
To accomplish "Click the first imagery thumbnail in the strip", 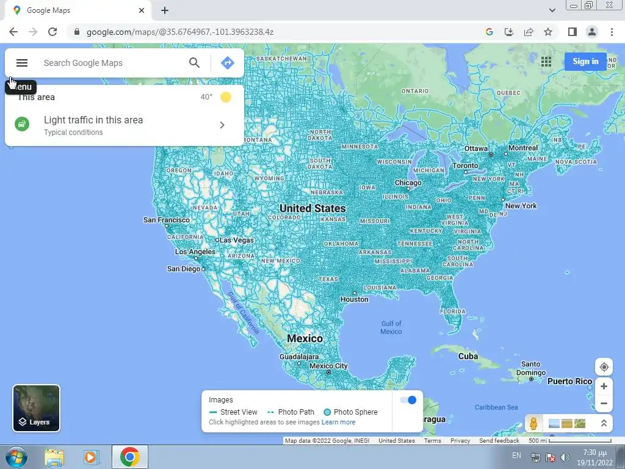I will pos(554,423).
